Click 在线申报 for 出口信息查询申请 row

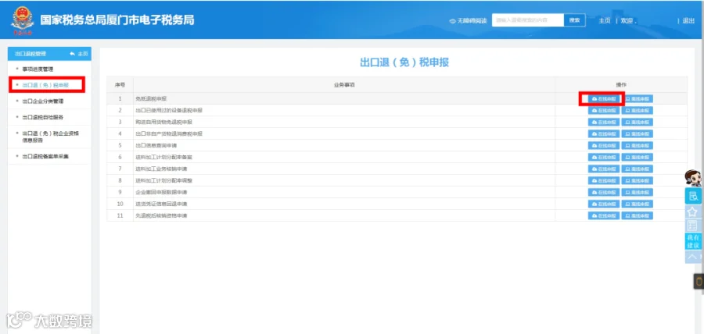pyautogui.click(x=604, y=145)
